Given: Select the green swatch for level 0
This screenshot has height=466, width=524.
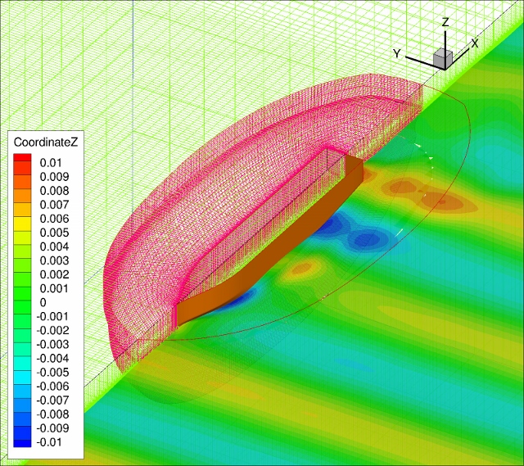Looking at the screenshot, I should tap(22, 302).
